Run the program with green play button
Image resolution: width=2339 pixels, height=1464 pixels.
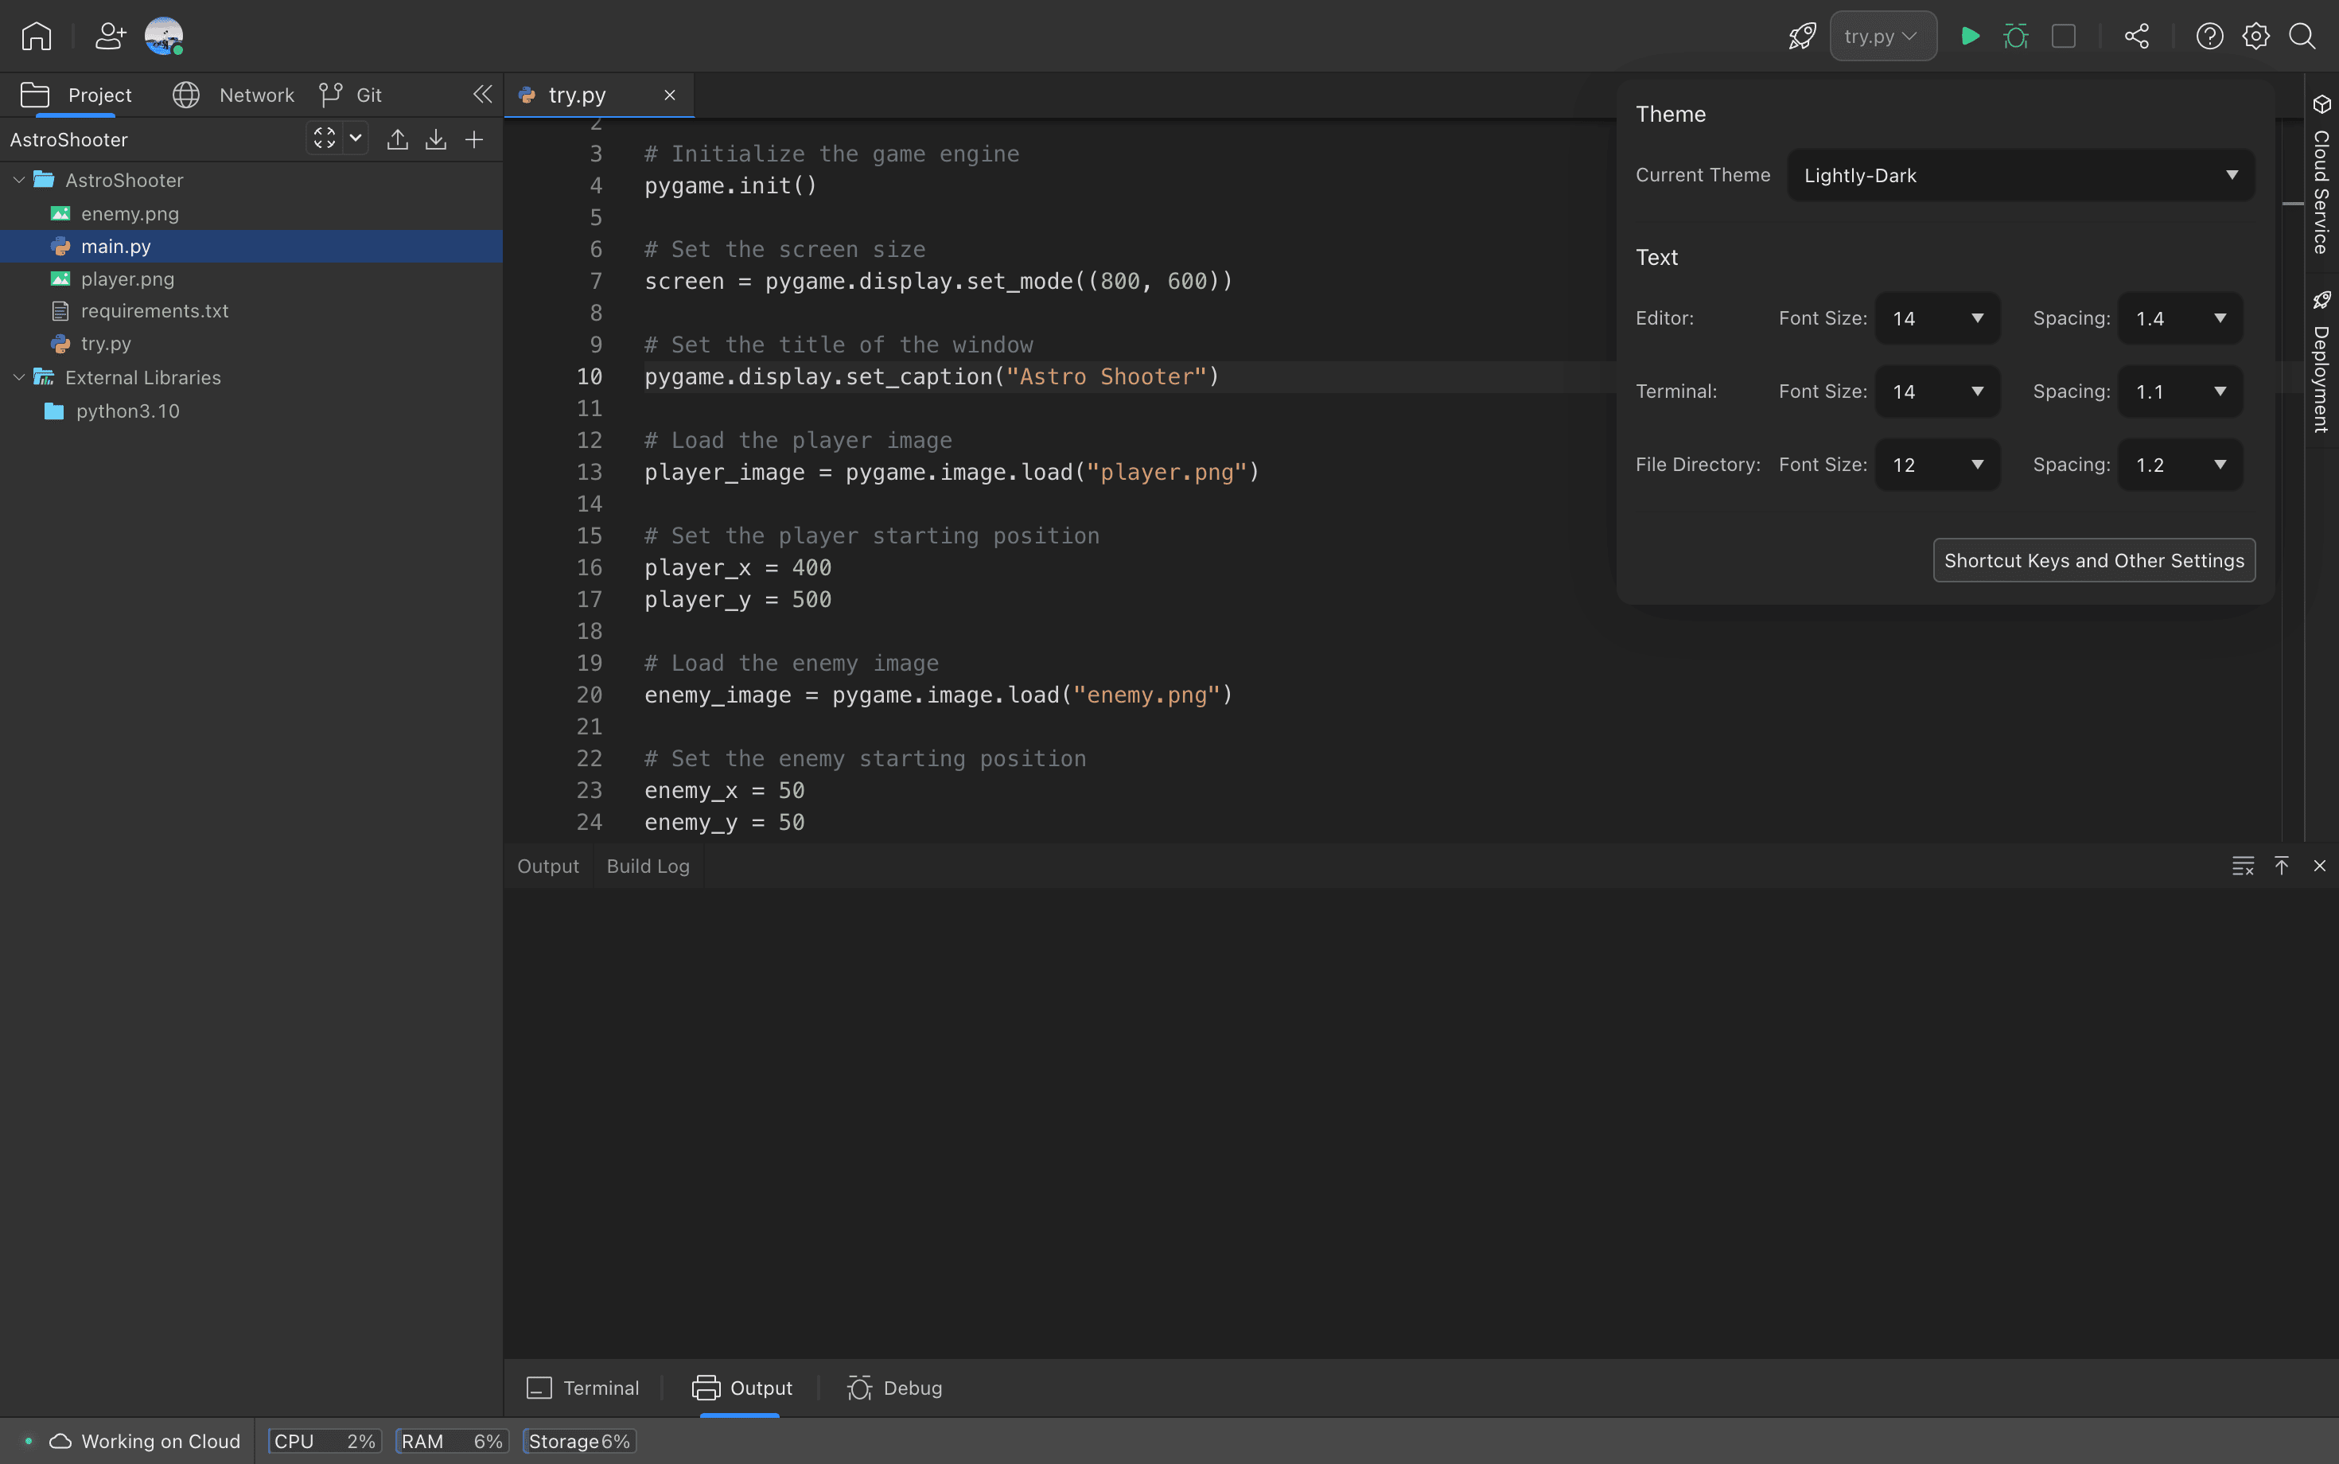tap(1969, 36)
